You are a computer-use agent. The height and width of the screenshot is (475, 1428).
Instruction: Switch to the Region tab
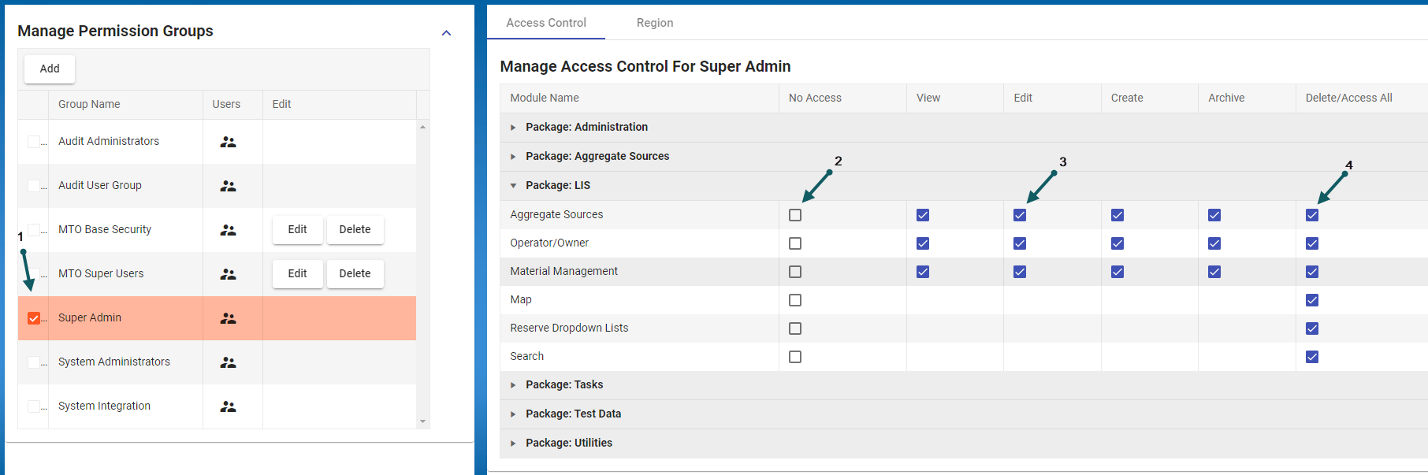[x=655, y=23]
